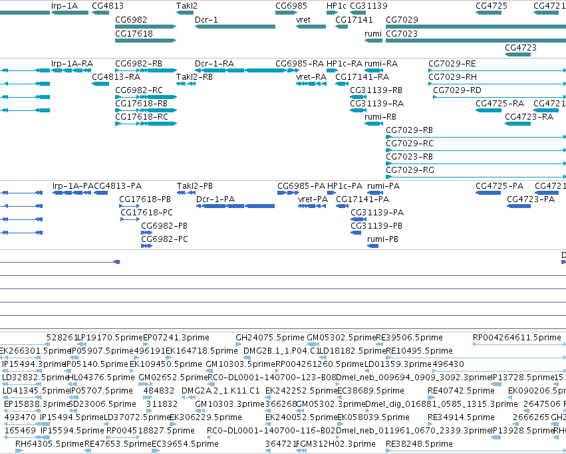Open the CG6985-RA transcript label

[x=299, y=64]
